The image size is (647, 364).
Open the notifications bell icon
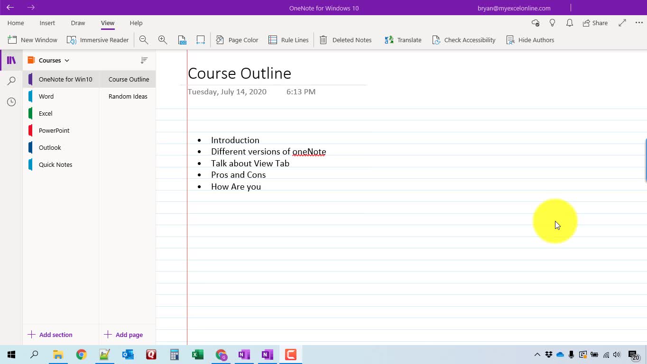[x=570, y=23]
